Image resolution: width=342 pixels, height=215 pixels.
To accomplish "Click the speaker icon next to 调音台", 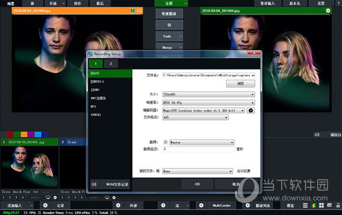I will [x=317, y=135].
